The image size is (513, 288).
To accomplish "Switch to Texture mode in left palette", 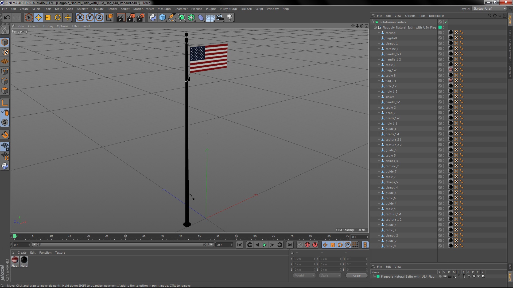I will [5, 52].
